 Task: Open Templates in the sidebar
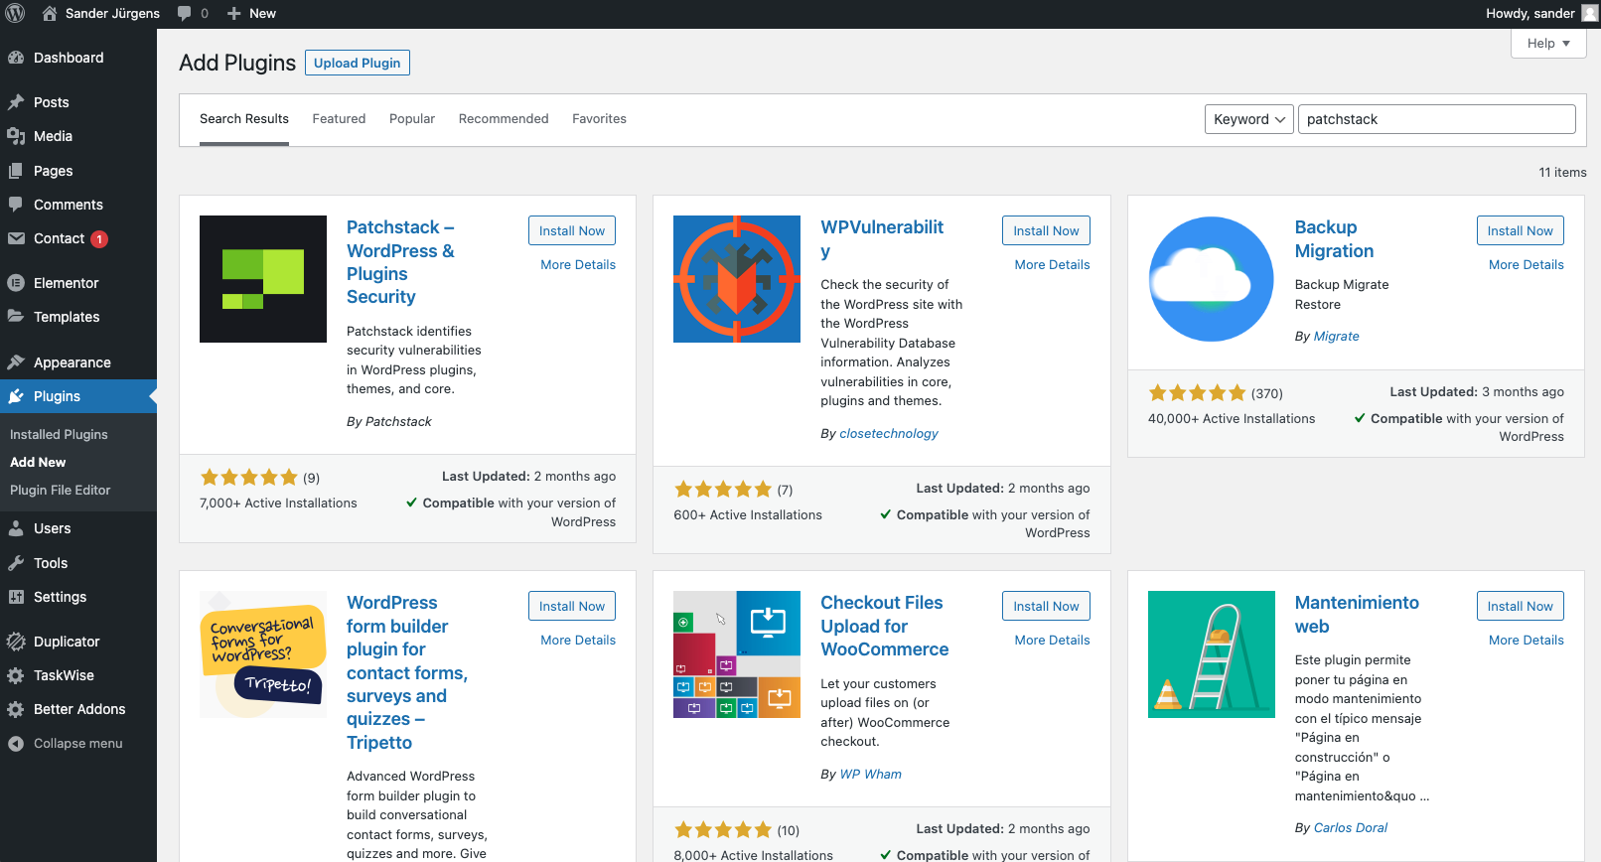(x=78, y=317)
